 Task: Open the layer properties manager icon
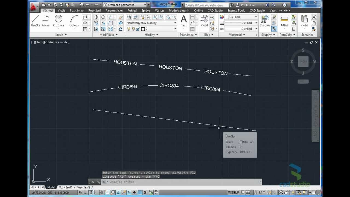(x=129, y=17)
